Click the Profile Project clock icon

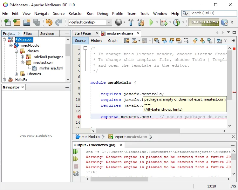pos(176,23)
